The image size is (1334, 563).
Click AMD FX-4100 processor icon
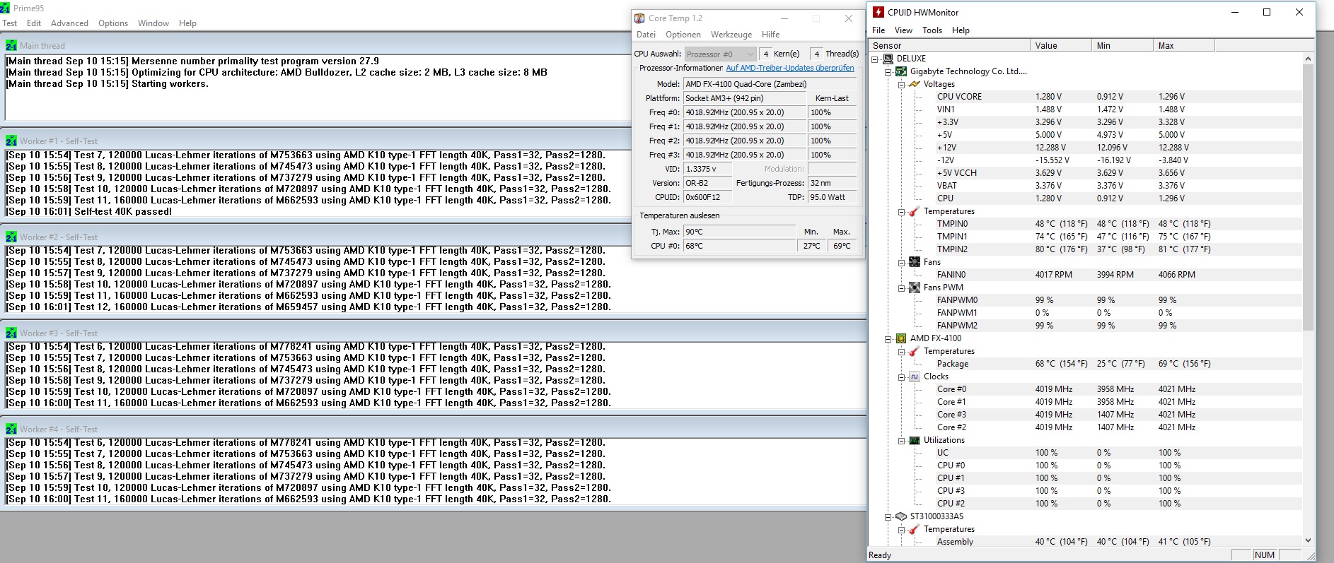(901, 338)
